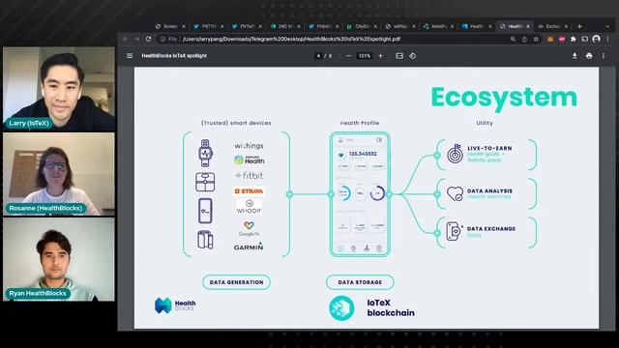This screenshot has height=348, width=619.
Task: Go forward in browser history
Action: (136, 39)
